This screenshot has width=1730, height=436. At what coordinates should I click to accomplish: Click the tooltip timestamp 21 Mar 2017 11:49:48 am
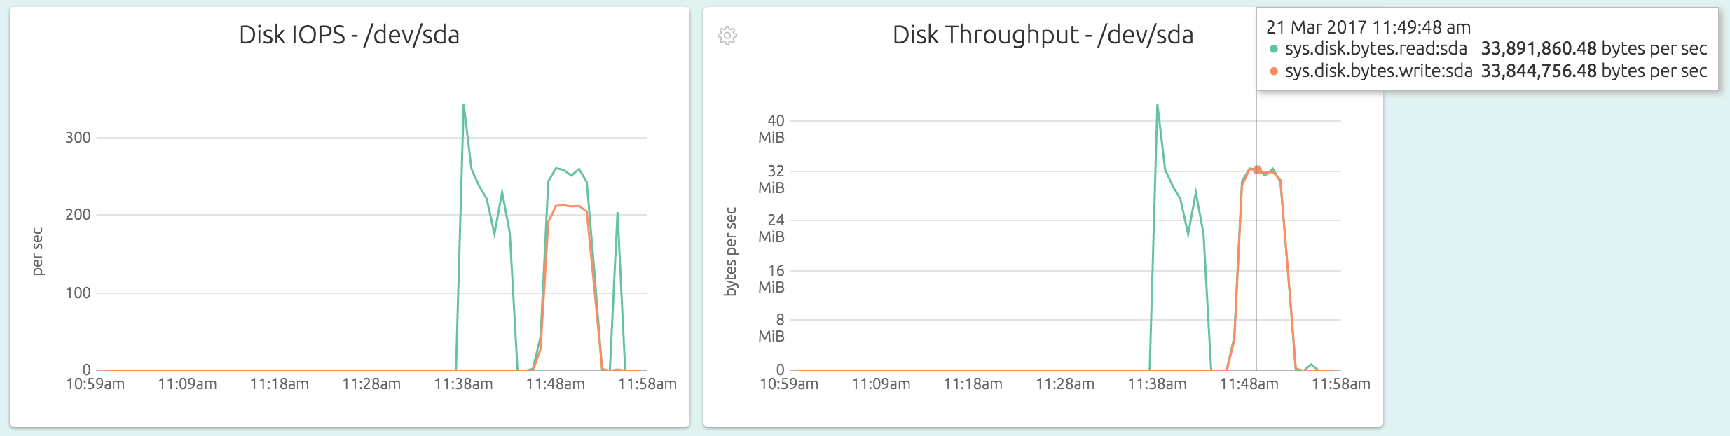(x=1368, y=27)
